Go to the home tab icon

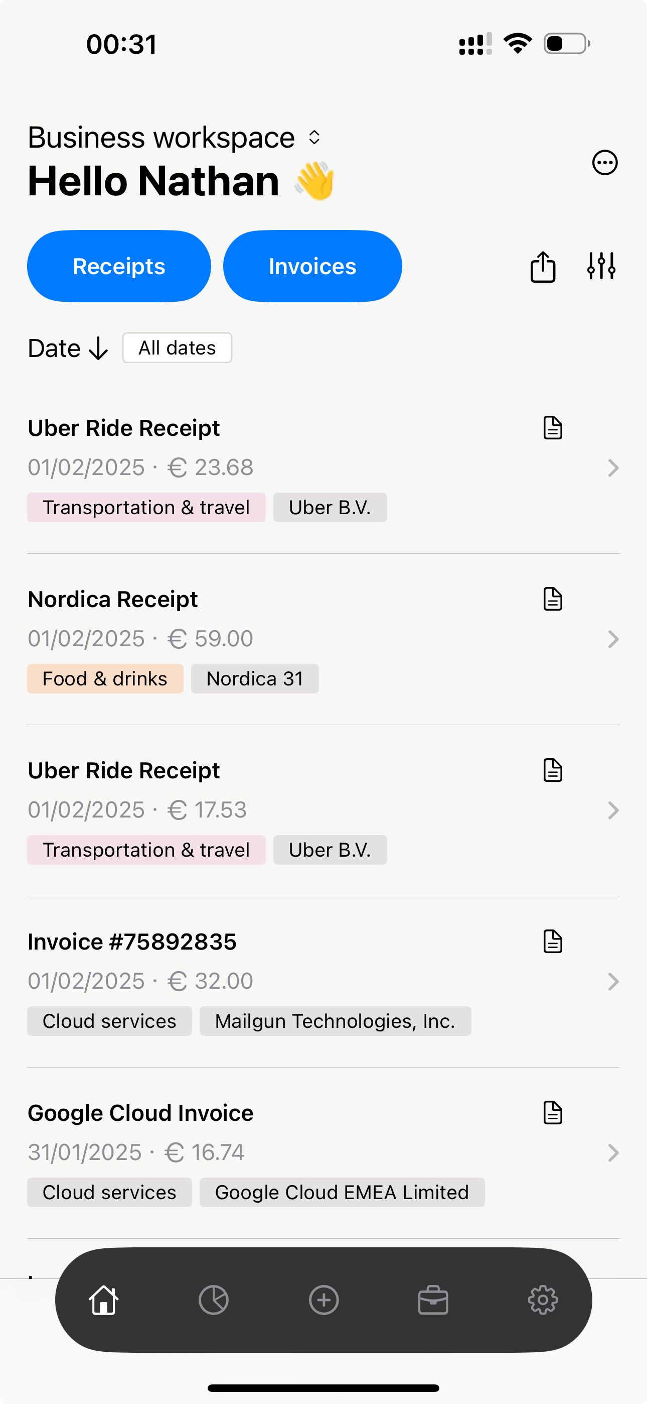103,1300
